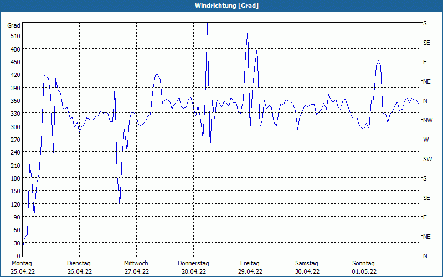Viewport: 443px width, 277px height.
Task: Click the 'Freitag' day label
Action: pyautogui.click(x=250, y=263)
